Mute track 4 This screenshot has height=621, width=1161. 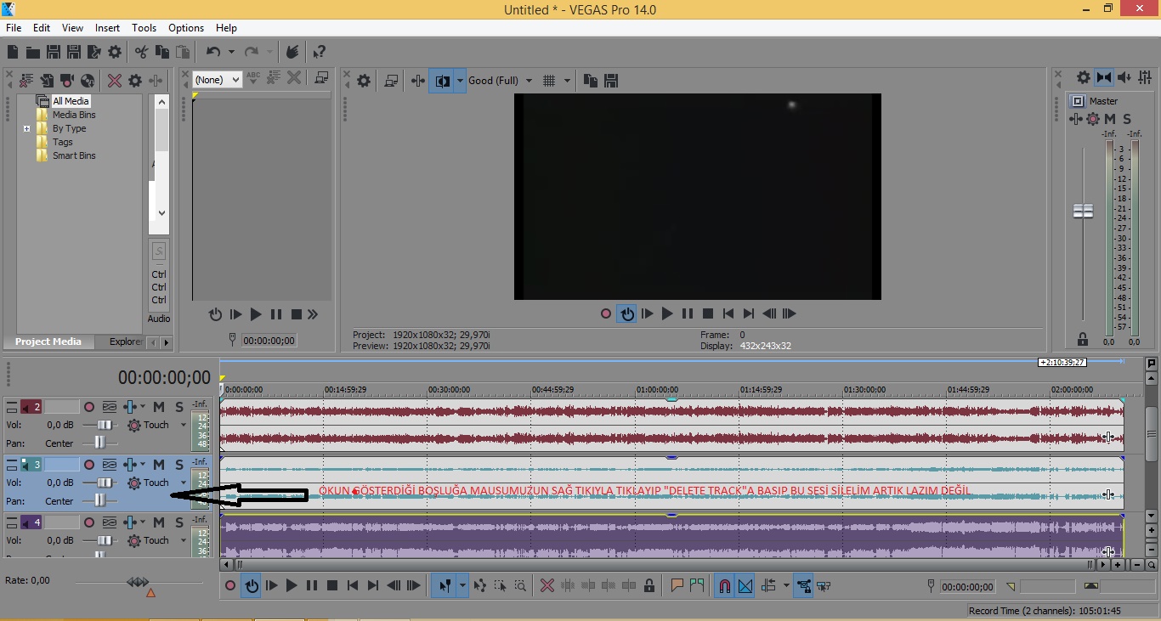tap(159, 522)
